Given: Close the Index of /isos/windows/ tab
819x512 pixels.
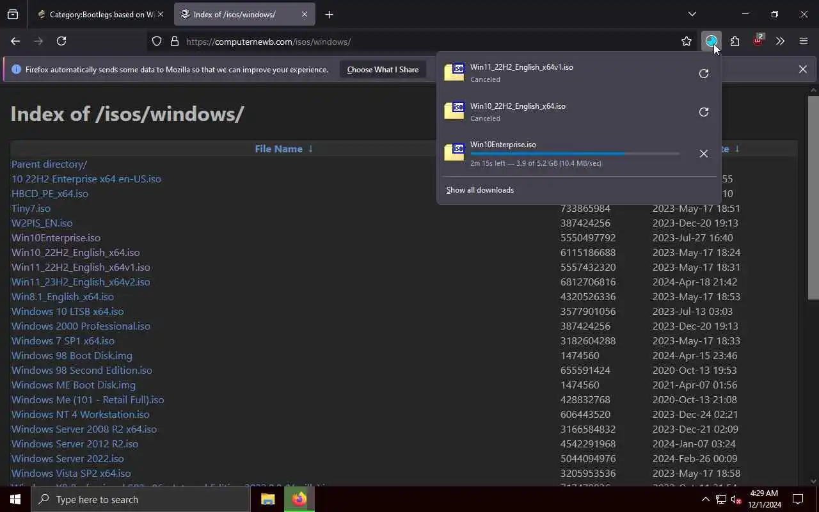Looking at the screenshot, I should click(x=305, y=14).
